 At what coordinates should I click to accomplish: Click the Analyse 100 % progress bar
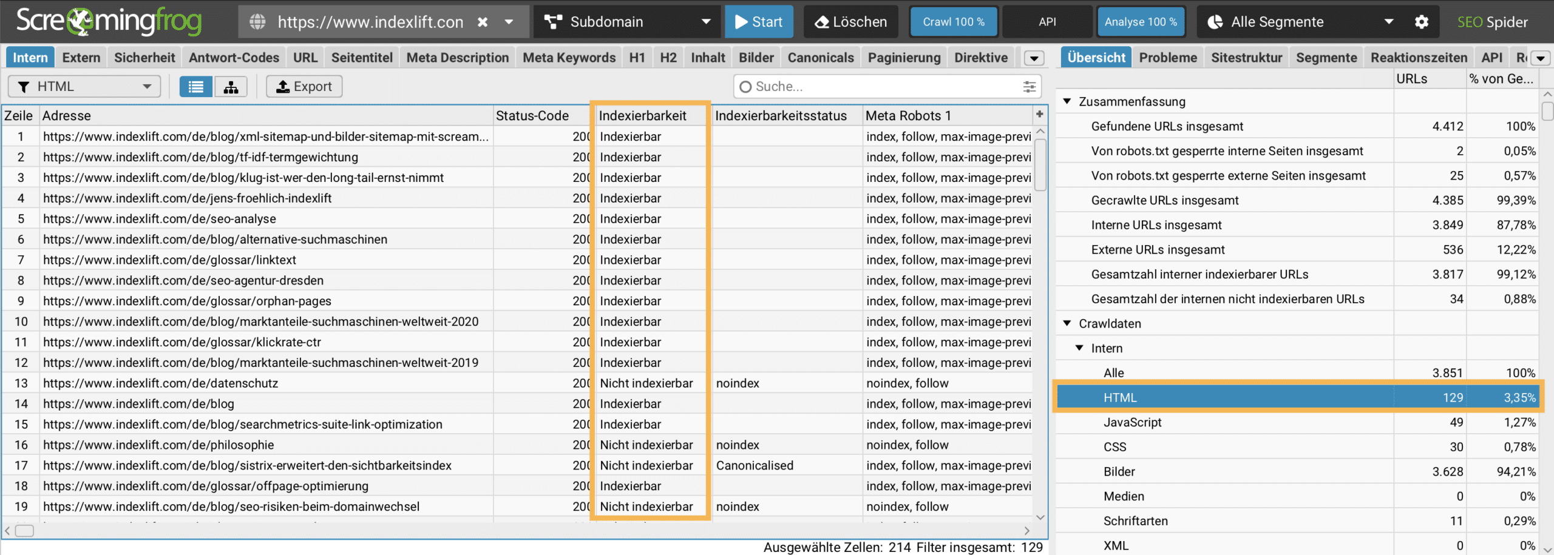coord(1141,22)
